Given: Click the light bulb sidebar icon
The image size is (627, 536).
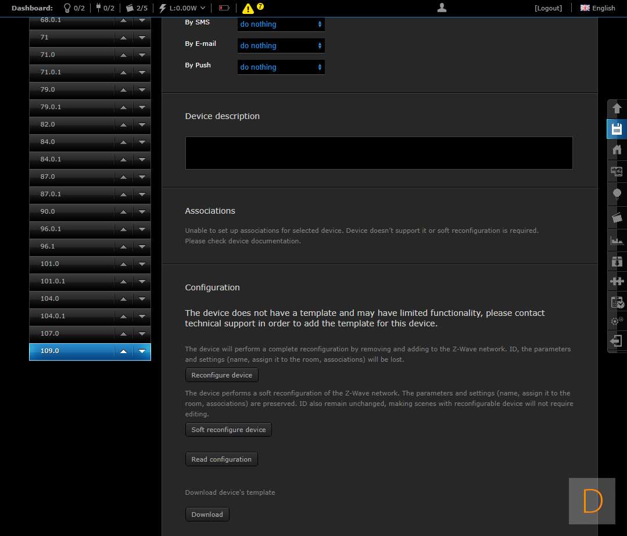Looking at the screenshot, I should tap(617, 194).
